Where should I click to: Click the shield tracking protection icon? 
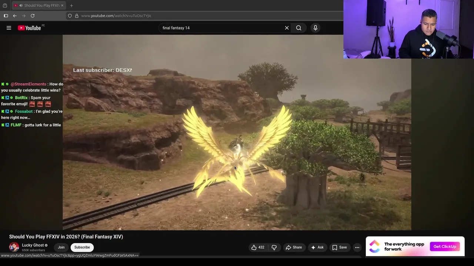click(x=70, y=16)
